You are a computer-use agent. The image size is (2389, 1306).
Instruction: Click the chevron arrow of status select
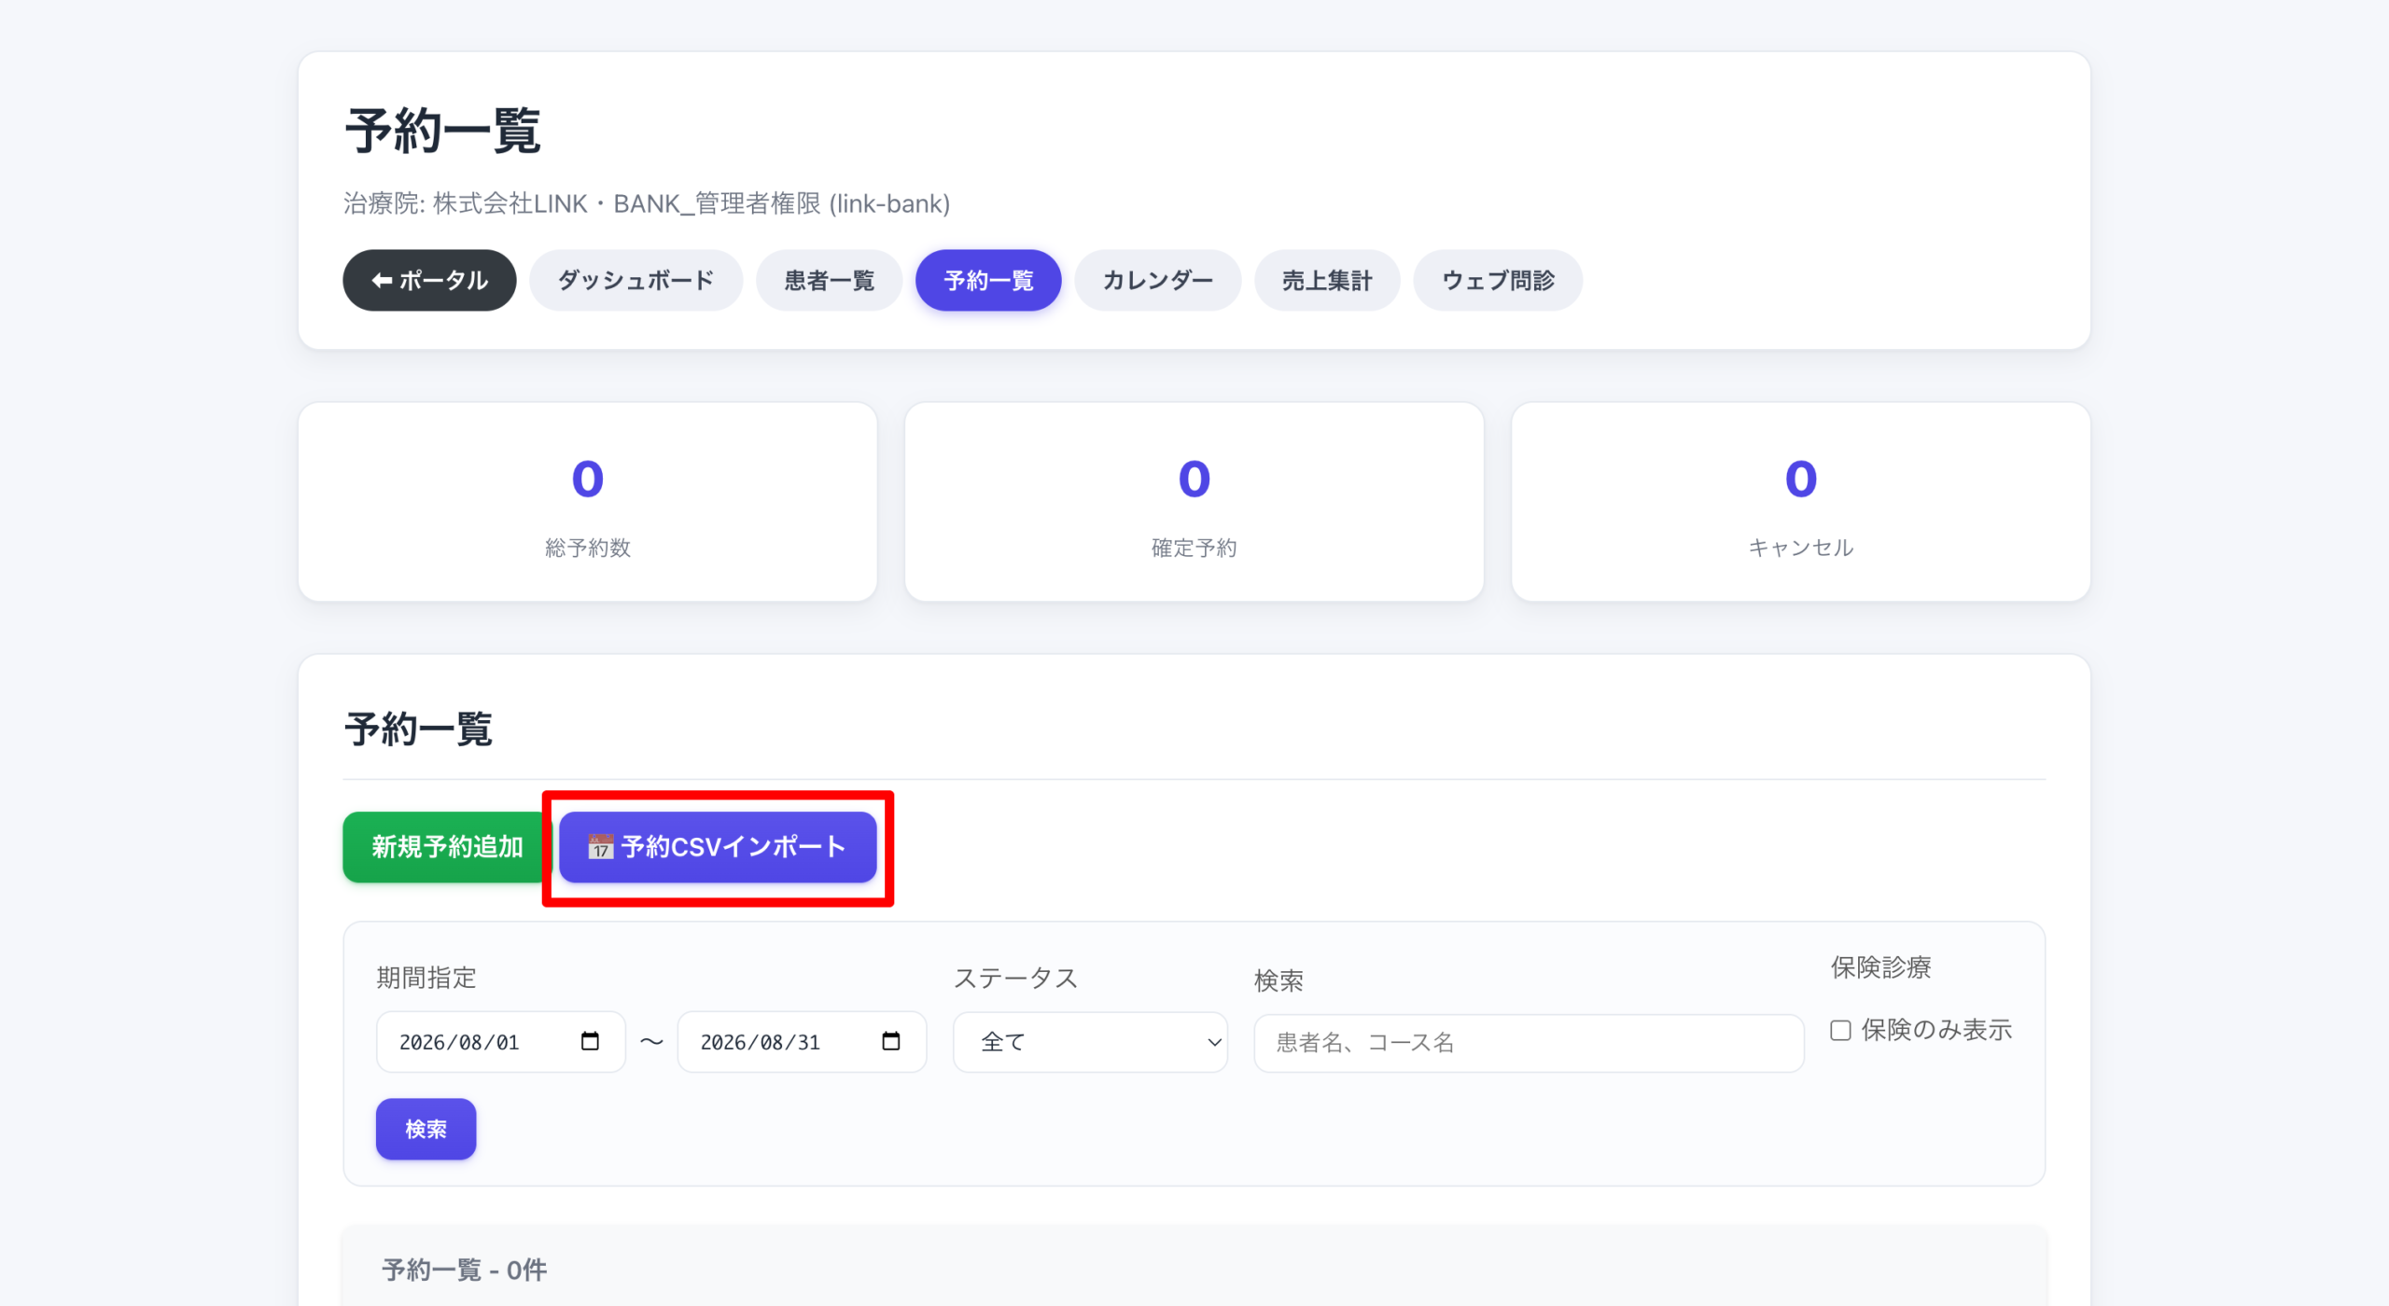[1214, 1042]
